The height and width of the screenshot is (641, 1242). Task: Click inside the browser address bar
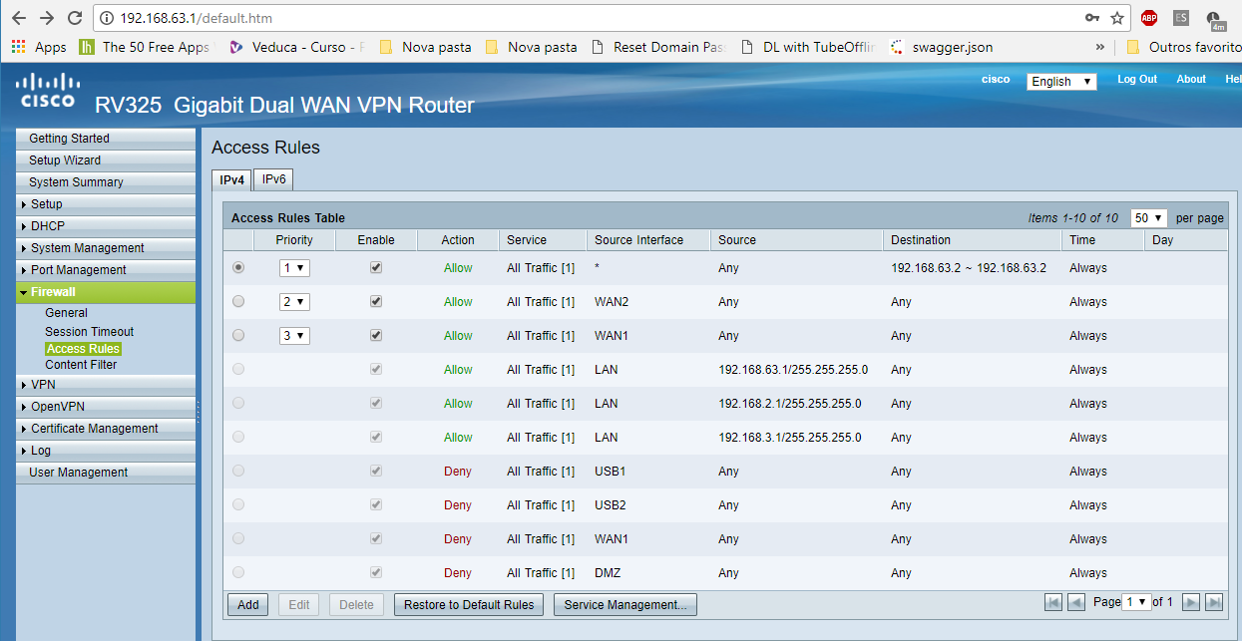[x=399, y=17]
